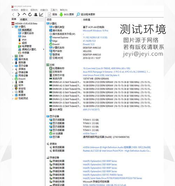Select Microsoft 存储空间控制器 row
This screenshot has width=175, height=186.
point(79,181)
